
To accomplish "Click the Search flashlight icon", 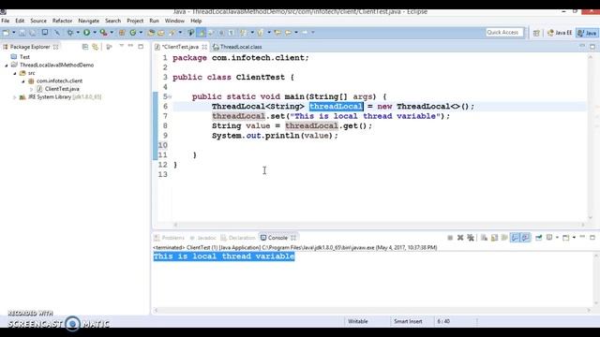I will (x=172, y=33).
